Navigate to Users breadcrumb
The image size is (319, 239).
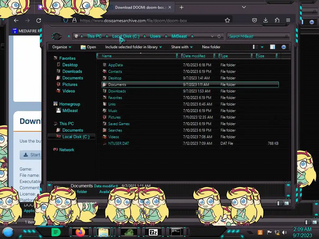[x=155, y=36]
